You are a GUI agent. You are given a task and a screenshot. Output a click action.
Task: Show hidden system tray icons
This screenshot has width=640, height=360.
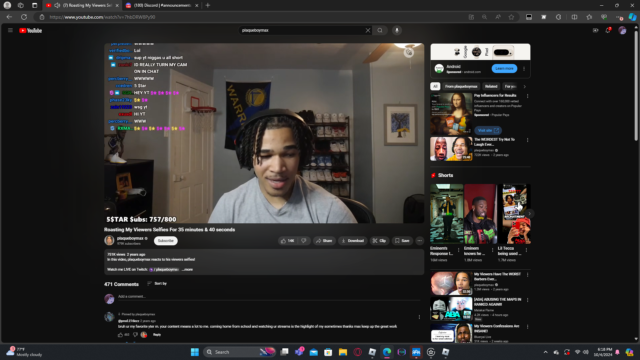(x=546, y=352)
